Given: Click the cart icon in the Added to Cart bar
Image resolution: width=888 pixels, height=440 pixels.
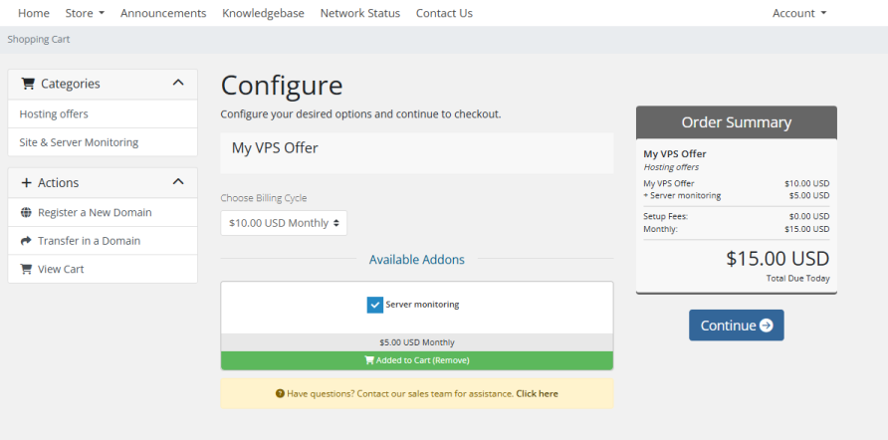Looking at the screenshot, I should tap(369, 360).
